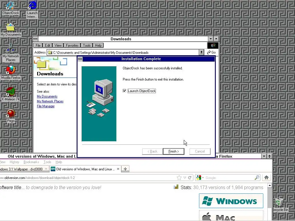Open the Bookmarks menu in Firefox
The image size is (295, 221).
[31, 162]
